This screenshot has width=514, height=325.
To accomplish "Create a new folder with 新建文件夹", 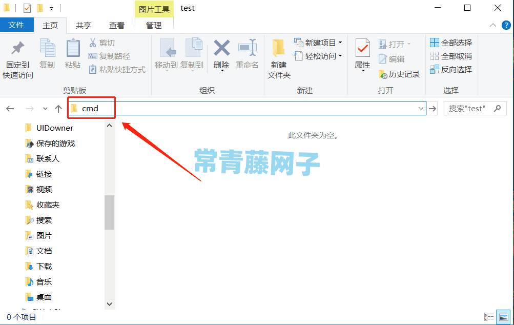I will pyautogui.click(x=279, y=59).
